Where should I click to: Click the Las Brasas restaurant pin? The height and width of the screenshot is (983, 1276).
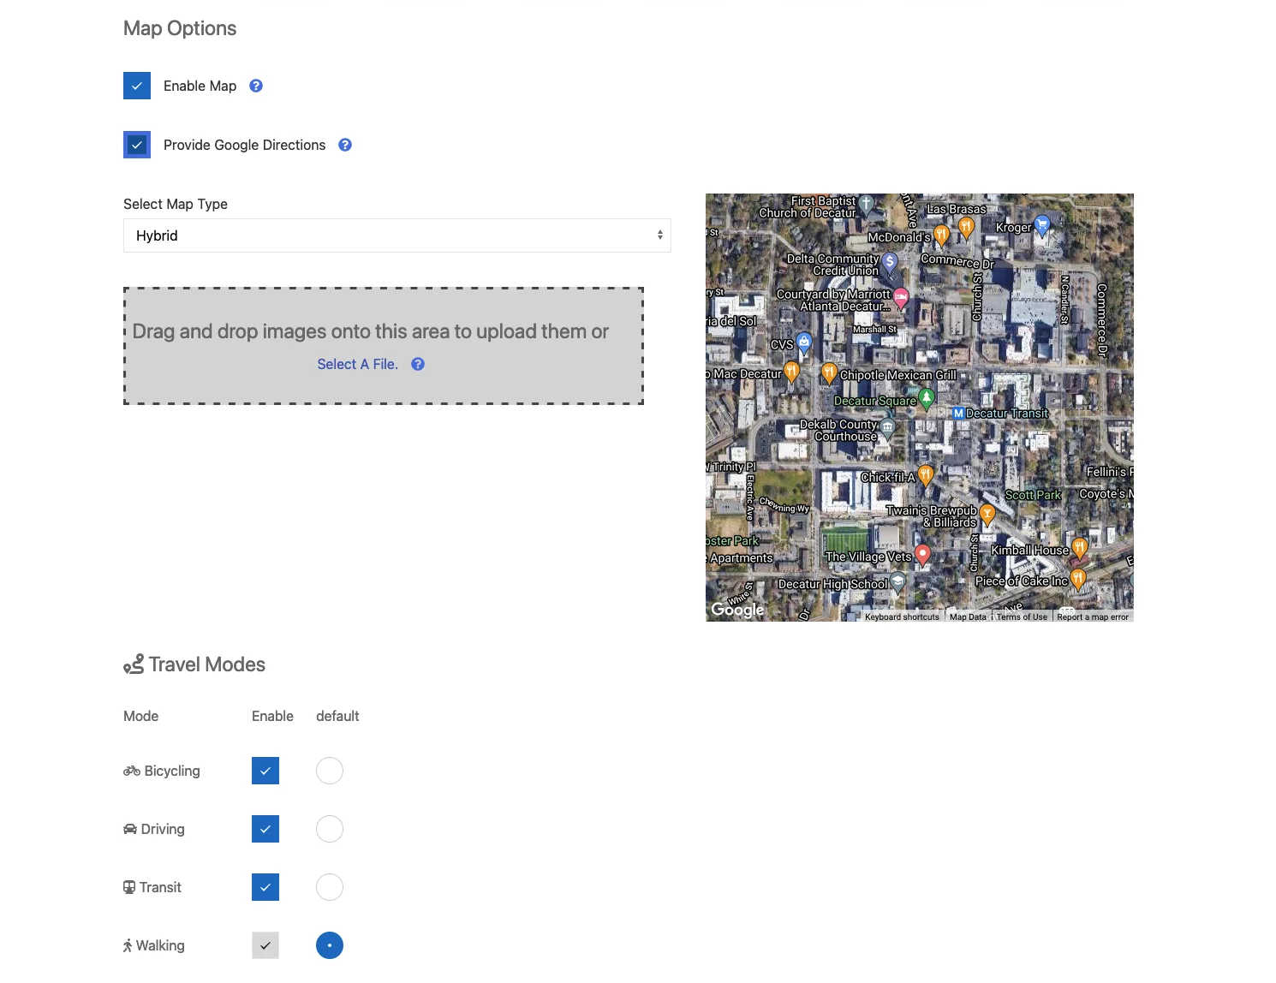click(x=966, y=228)
